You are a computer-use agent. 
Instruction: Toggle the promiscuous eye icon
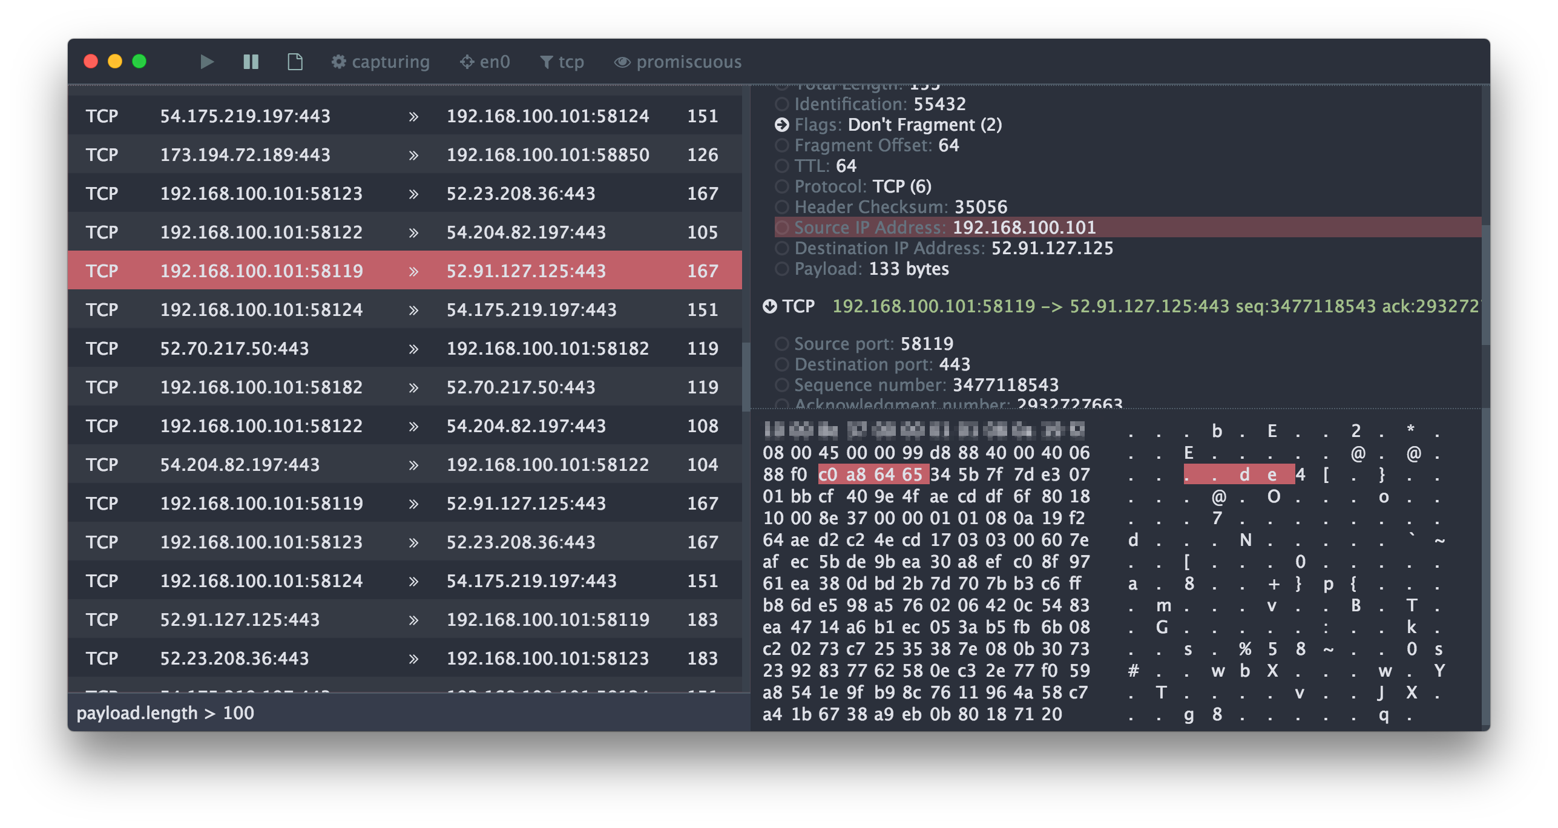point(622,62)
